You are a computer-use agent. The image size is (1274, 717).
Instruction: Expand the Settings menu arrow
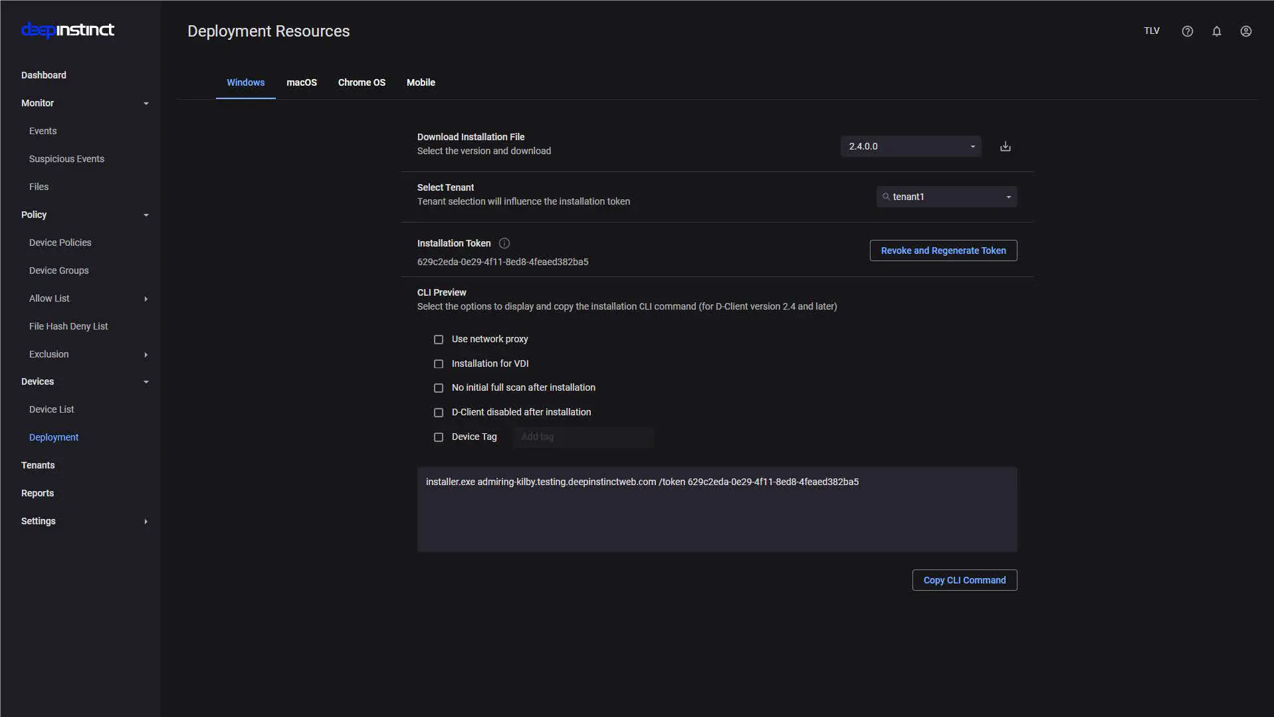tap(146, 522)
